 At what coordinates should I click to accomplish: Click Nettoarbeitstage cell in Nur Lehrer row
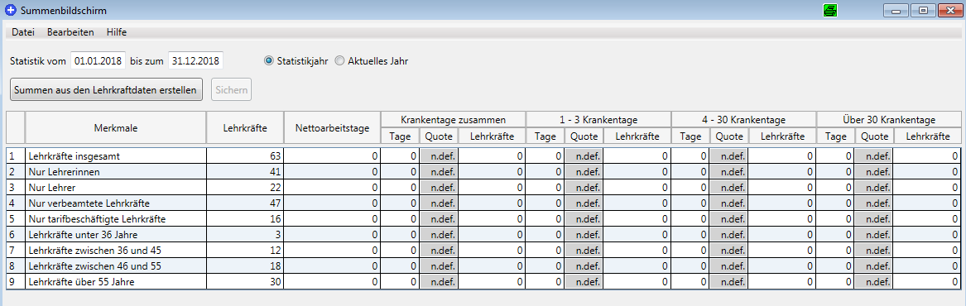click(x=332, y=187)
